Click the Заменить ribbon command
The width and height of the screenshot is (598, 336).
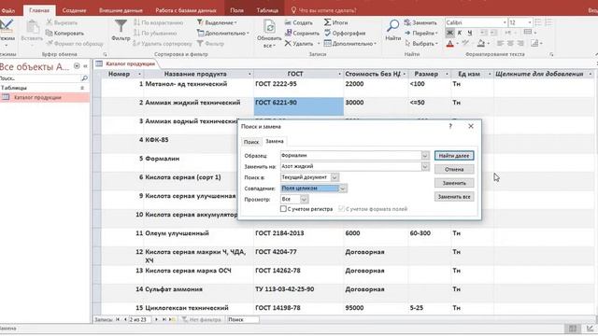point(420,22)
